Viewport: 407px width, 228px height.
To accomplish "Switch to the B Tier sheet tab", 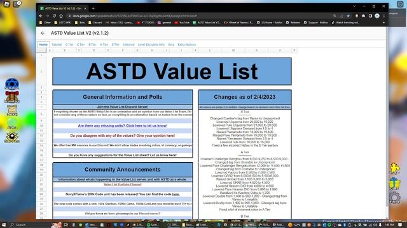I will [92, 44].
